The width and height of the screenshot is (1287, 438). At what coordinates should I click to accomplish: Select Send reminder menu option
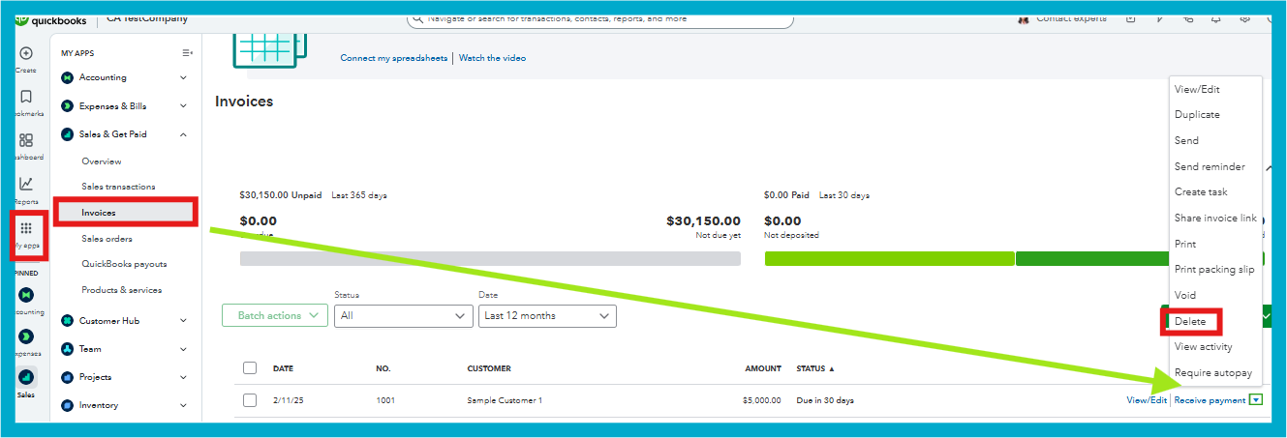(1210, 166)
